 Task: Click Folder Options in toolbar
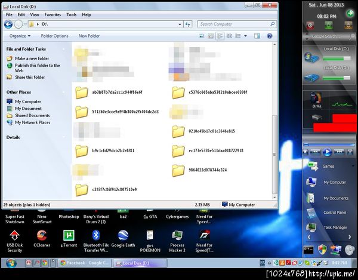click(54, 36)
